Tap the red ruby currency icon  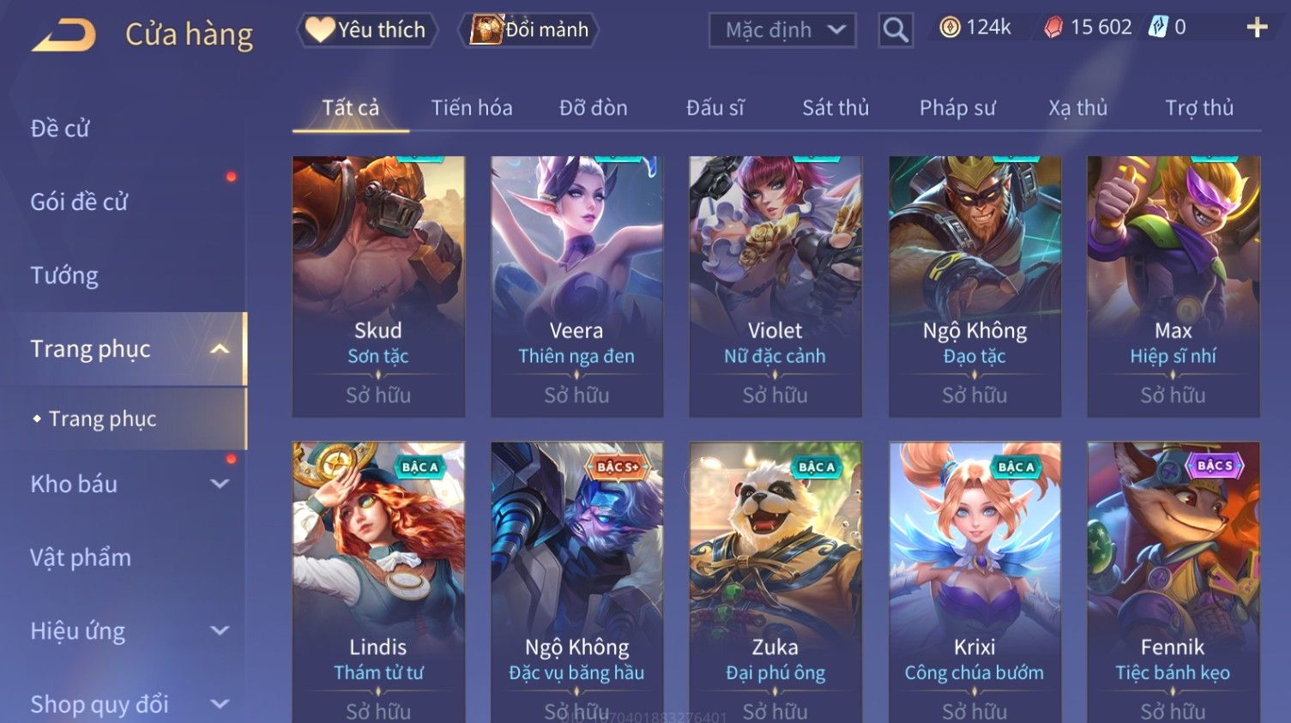pyautogui.click(x=1053, y=28)
